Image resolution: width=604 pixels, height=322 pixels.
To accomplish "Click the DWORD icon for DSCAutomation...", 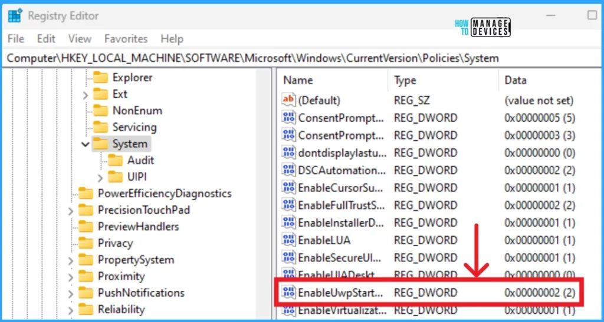I will click(288, 170).
